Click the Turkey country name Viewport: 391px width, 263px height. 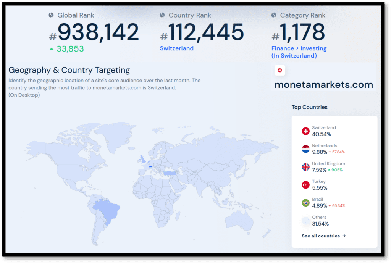319,181
